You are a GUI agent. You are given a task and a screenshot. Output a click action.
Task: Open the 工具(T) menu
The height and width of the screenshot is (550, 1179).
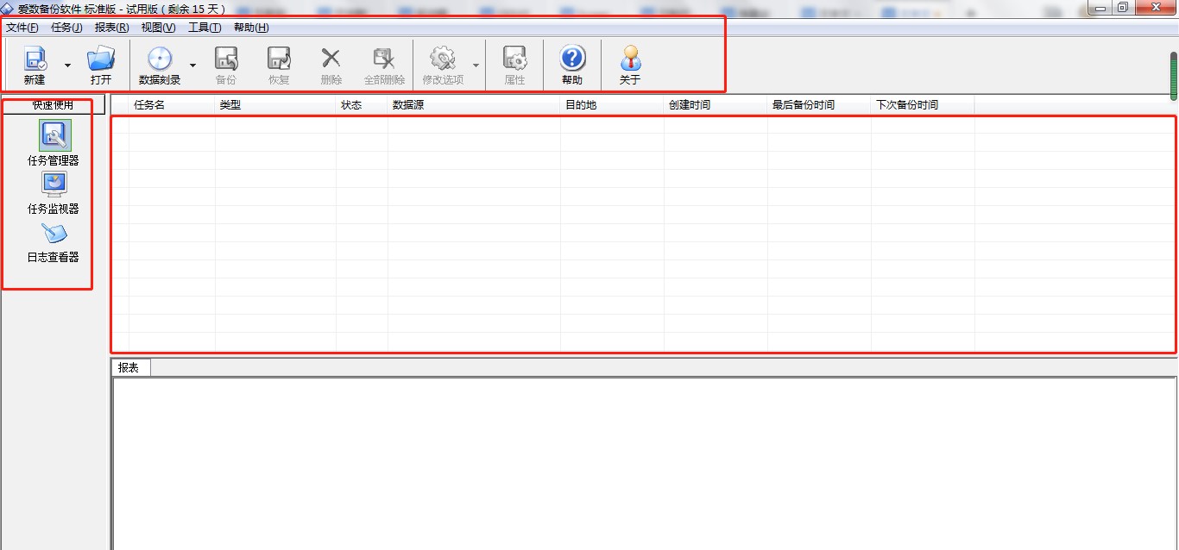tap(205, 28)
